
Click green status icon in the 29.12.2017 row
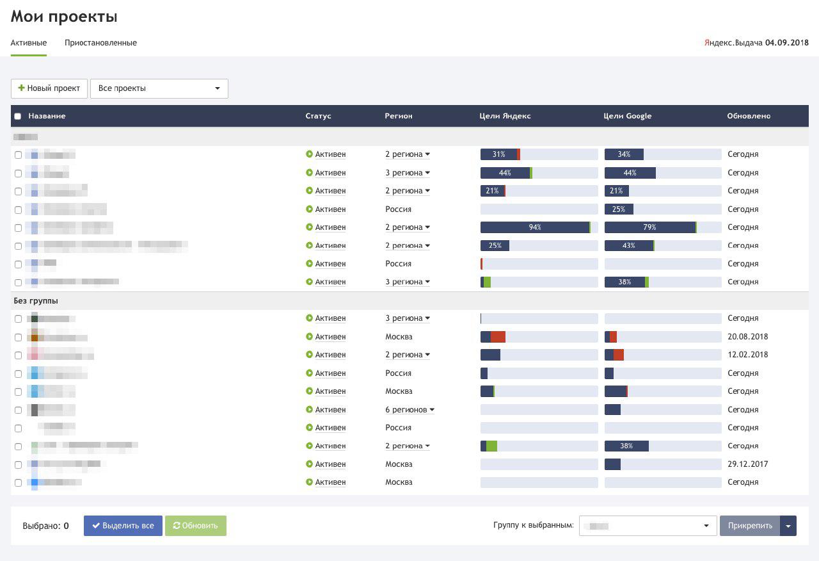[309, 464]
